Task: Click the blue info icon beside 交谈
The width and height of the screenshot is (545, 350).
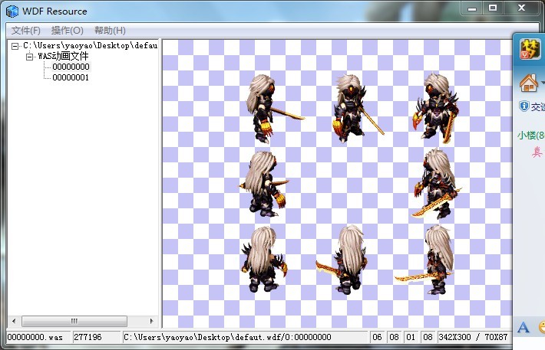Action: [x=524, y=106]
